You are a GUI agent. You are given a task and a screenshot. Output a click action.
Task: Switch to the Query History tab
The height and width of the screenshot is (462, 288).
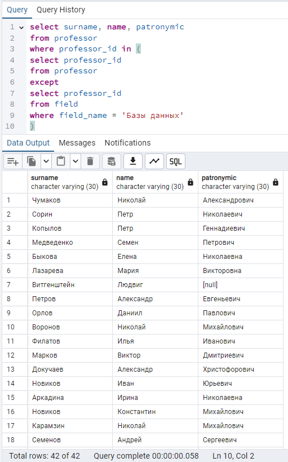click(61, 10)
